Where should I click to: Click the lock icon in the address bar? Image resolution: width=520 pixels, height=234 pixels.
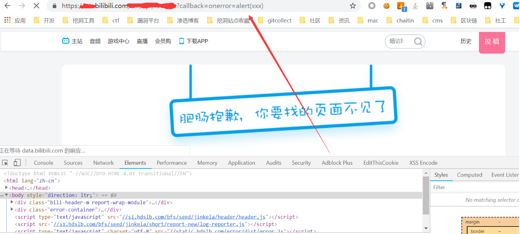(x=54, y=6)
